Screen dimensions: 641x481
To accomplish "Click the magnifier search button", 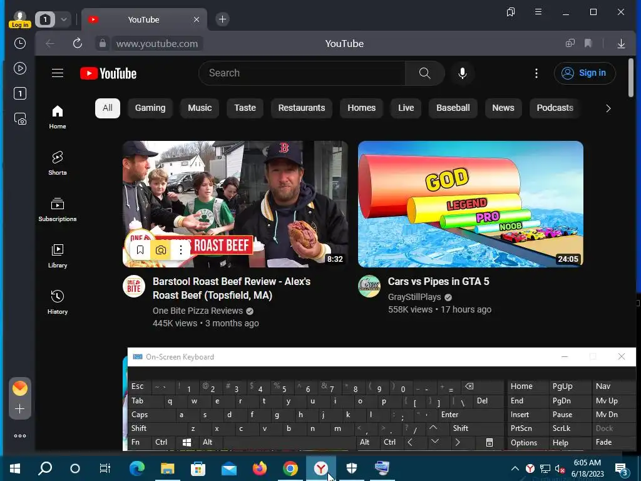I will point(425,73).
